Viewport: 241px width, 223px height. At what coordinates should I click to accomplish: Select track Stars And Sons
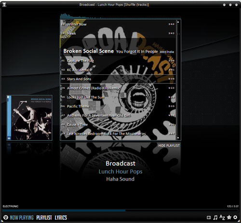click(x=118, y=79)
